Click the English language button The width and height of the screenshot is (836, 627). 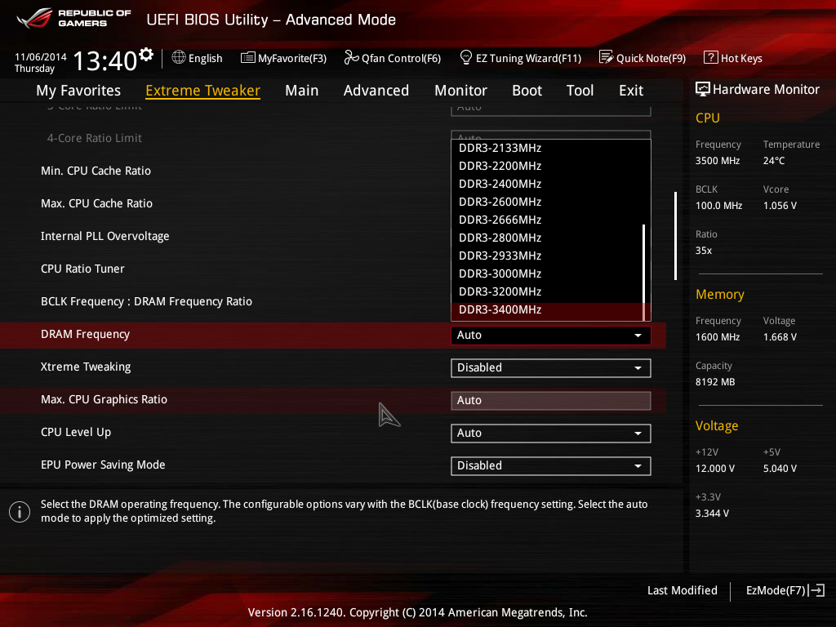[x=198, y=58]
